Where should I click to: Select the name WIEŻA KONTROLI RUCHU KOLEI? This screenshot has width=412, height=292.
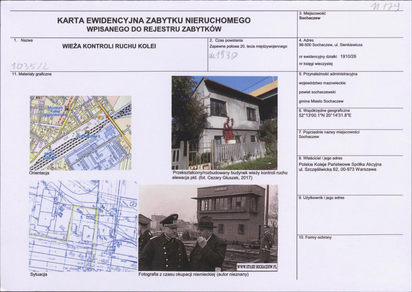(109, 46)
